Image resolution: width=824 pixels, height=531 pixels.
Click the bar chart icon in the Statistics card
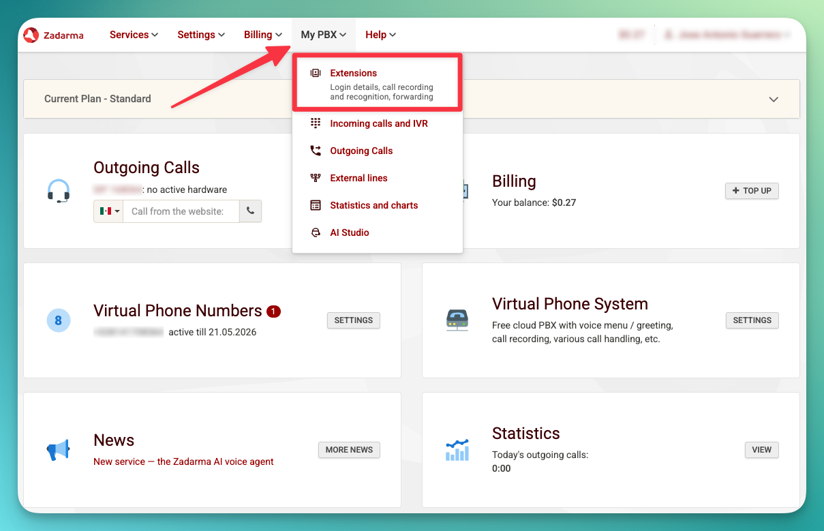(457, 450)
